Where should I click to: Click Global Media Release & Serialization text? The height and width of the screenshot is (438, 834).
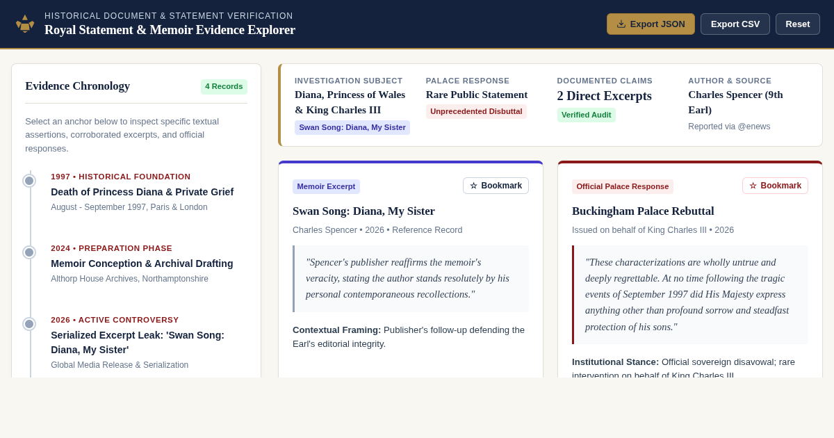point(120,365)
